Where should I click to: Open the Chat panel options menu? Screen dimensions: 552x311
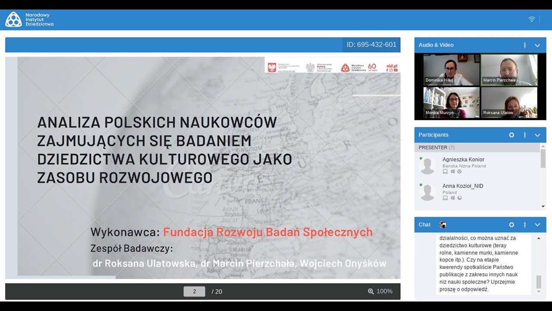[525, 225]
